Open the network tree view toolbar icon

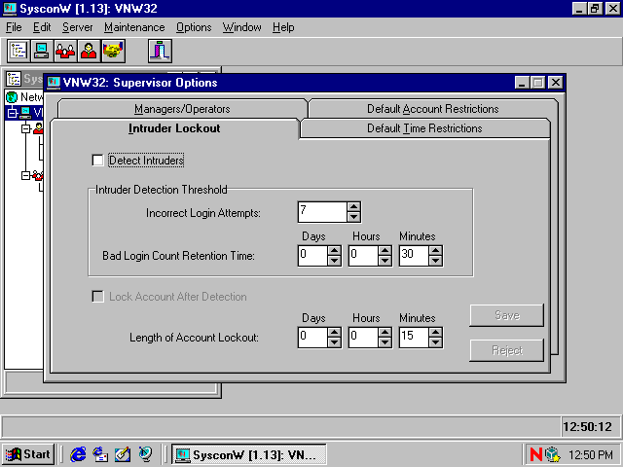18,51
